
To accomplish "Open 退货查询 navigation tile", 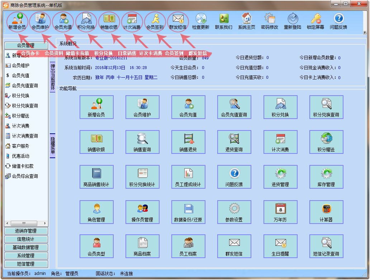I will 234,142.
